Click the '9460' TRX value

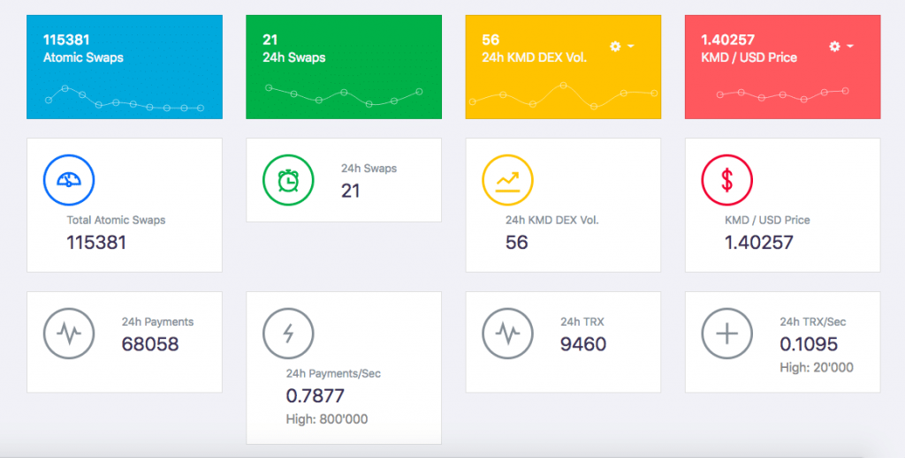click(x=583, y=344)
